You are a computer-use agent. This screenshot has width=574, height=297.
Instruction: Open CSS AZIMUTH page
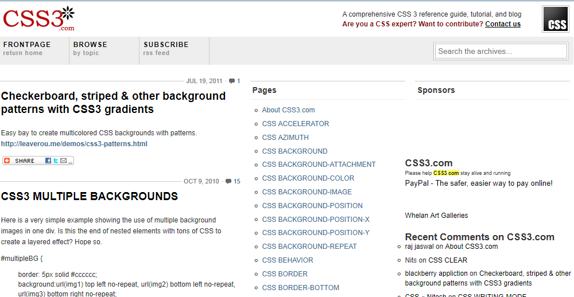[x=285, y=138]
